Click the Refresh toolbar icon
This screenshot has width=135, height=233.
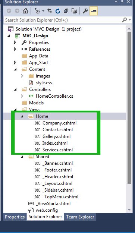point(58,11)
